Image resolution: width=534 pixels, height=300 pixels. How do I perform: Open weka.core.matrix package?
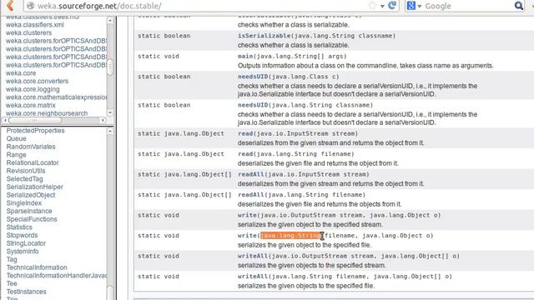click(31, 105)
